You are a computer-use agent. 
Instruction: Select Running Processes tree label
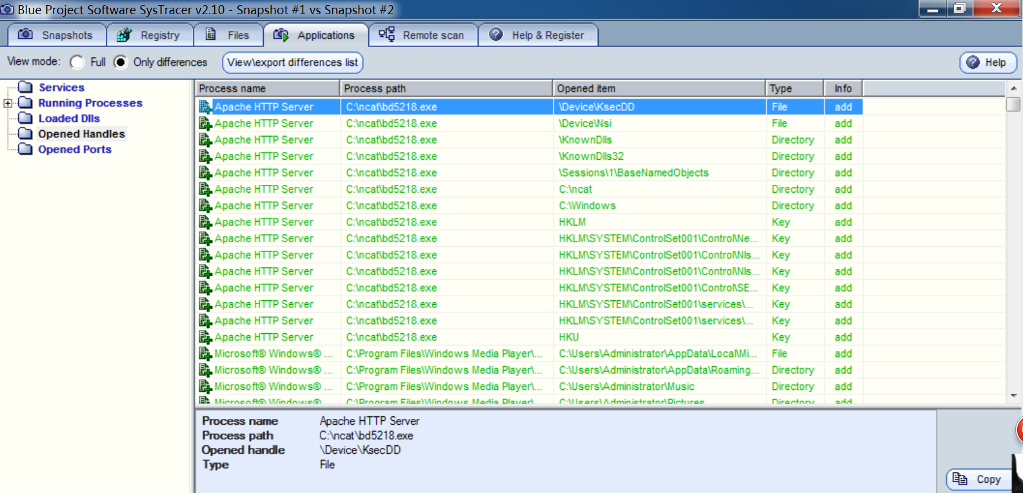click(90, 102)
